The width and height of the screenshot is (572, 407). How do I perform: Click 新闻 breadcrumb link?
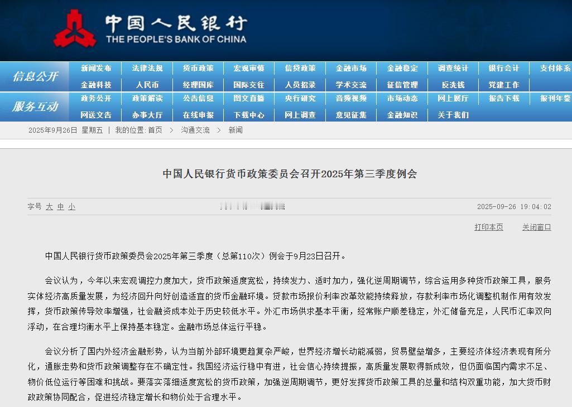click(235, 130)
